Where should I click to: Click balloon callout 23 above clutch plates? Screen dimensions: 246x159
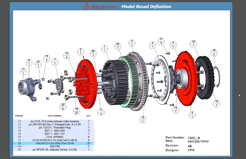pyautogui.click(x=117, y=47)
